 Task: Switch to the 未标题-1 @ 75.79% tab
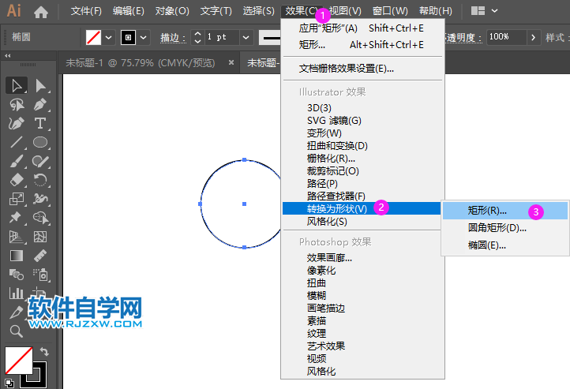tap(141, 63)
